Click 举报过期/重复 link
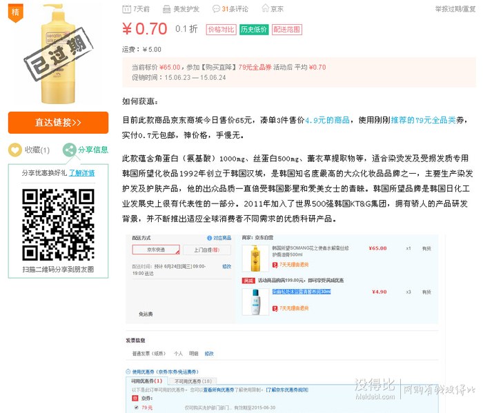Screen dimensions: 483x413 coord(455,9)
